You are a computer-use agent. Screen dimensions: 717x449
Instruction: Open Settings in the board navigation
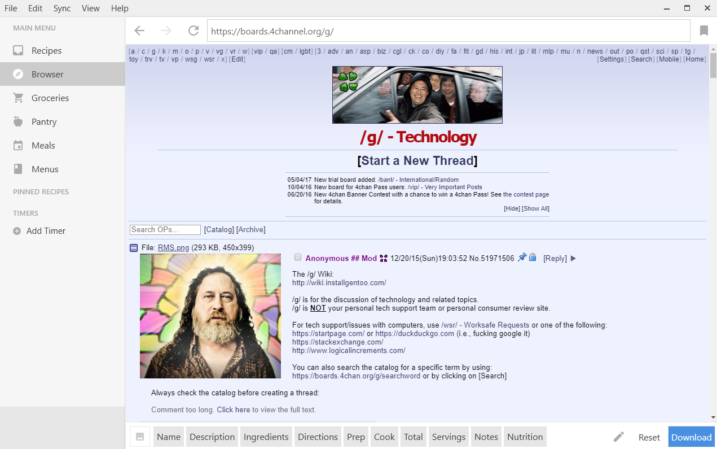tap(612, 59)
